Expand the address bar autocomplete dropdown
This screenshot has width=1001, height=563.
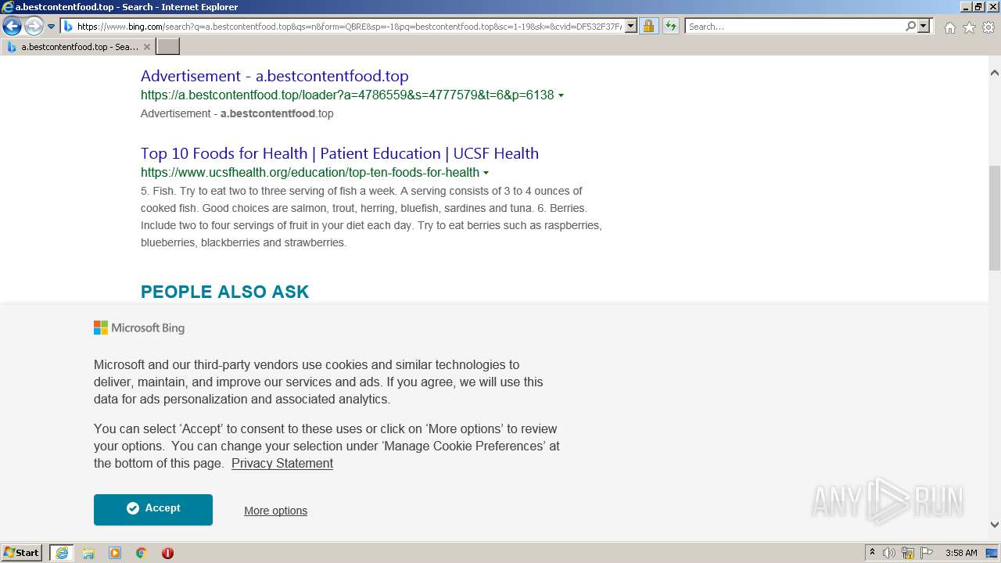631,27
